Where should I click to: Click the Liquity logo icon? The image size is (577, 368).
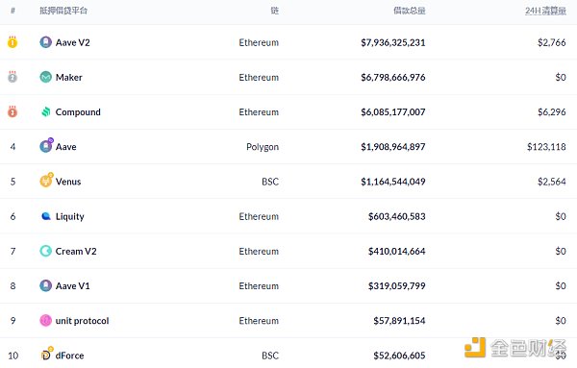pyautogui.click(x=45, y=216)
